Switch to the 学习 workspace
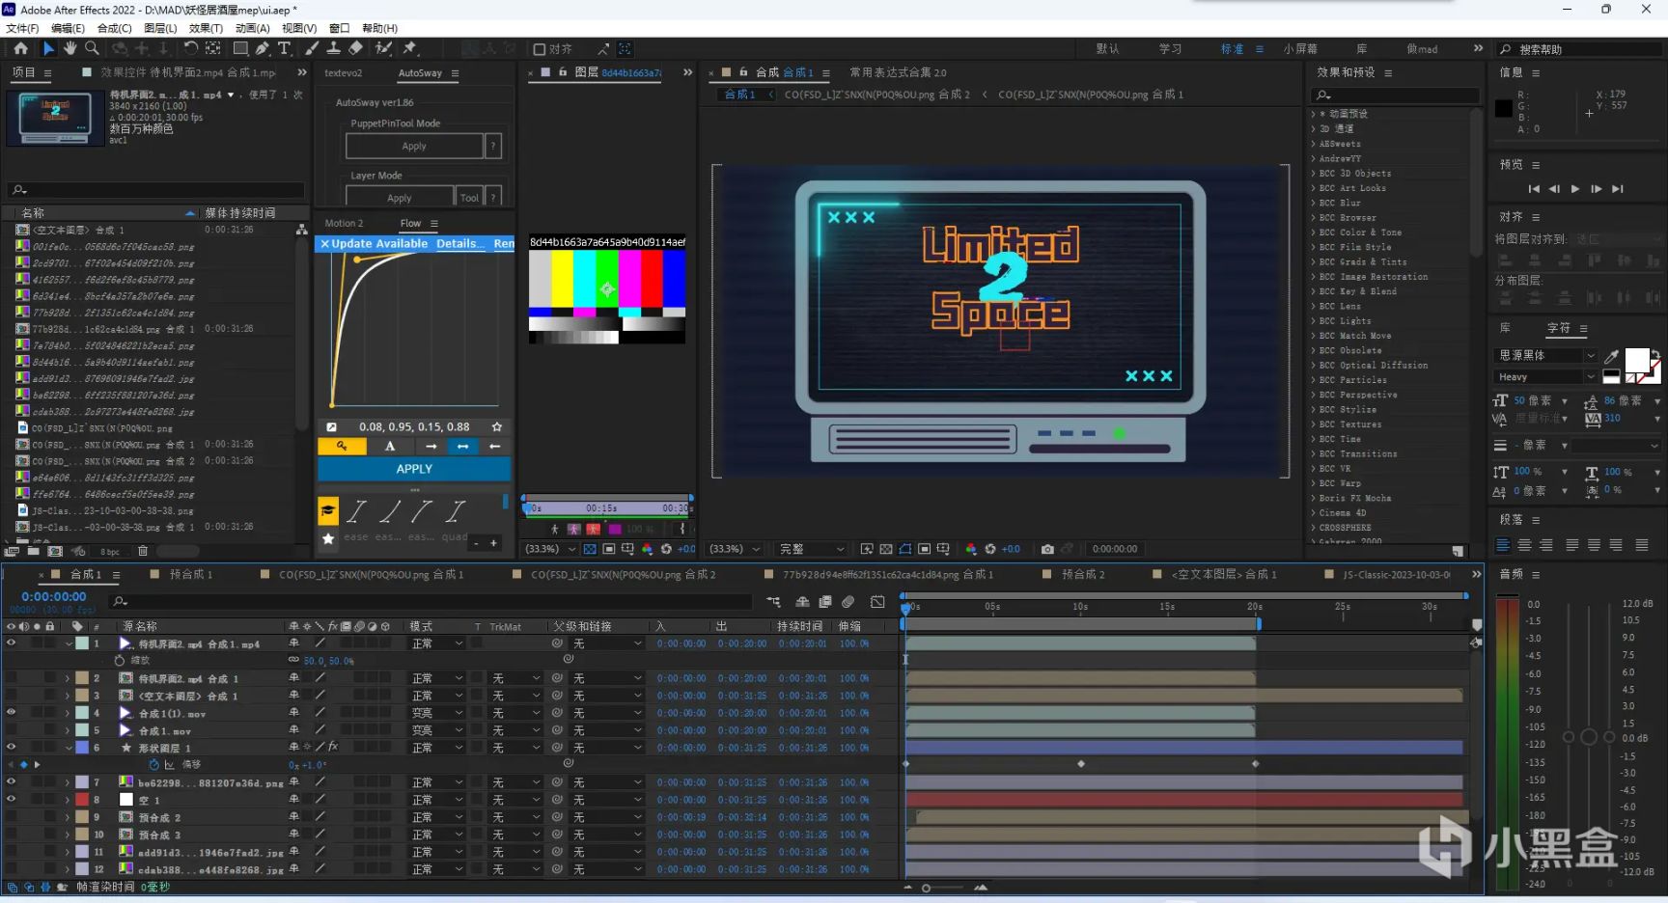 pos(1170,49)
